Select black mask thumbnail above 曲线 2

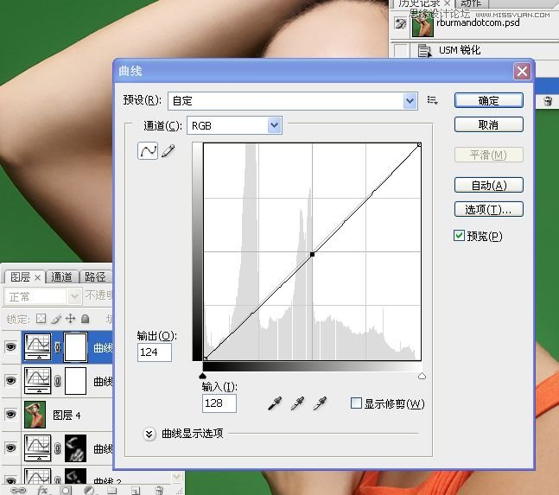[75, 448]
